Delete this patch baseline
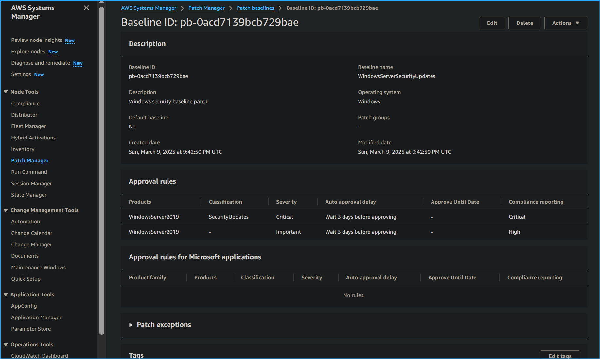 [524, 23]
